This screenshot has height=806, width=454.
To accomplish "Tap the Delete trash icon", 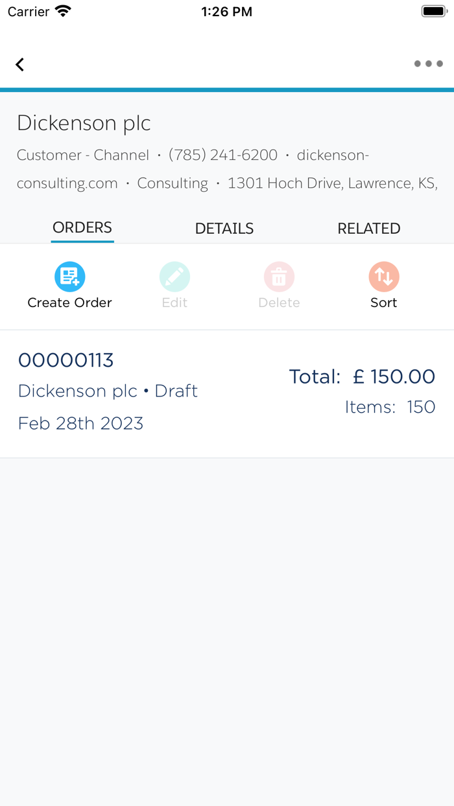I will click(279, 276).
